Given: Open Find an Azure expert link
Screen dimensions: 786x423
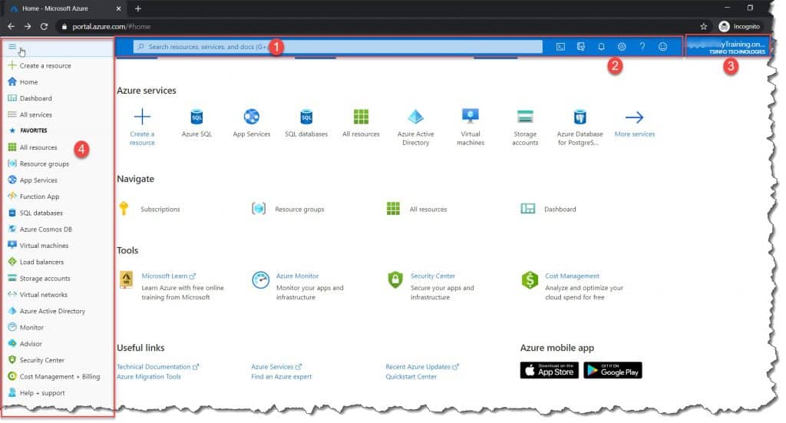Looking at the screenshot, I should 281,377.
